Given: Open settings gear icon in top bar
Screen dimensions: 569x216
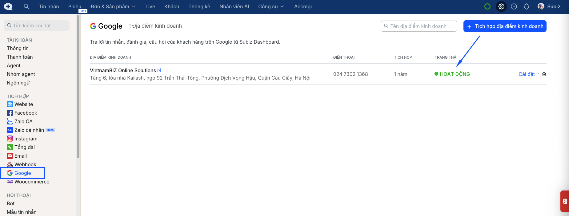Looking at the screenshot, I should (x=501, y=6).
